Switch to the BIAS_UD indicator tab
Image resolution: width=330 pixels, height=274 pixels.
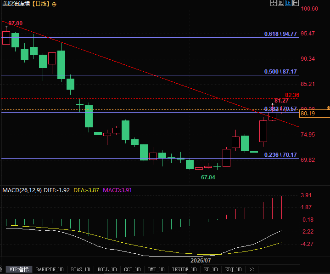coord(80,269)
